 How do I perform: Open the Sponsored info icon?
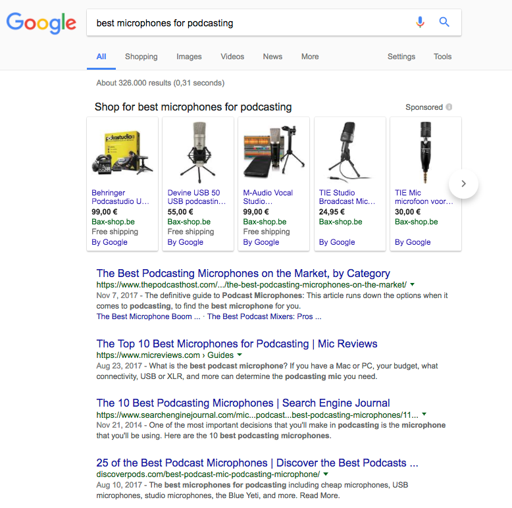[449, 107]
